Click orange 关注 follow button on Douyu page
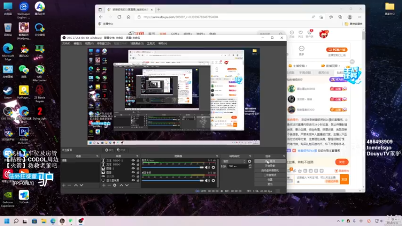402x226 pixels. tap(342, 162)
